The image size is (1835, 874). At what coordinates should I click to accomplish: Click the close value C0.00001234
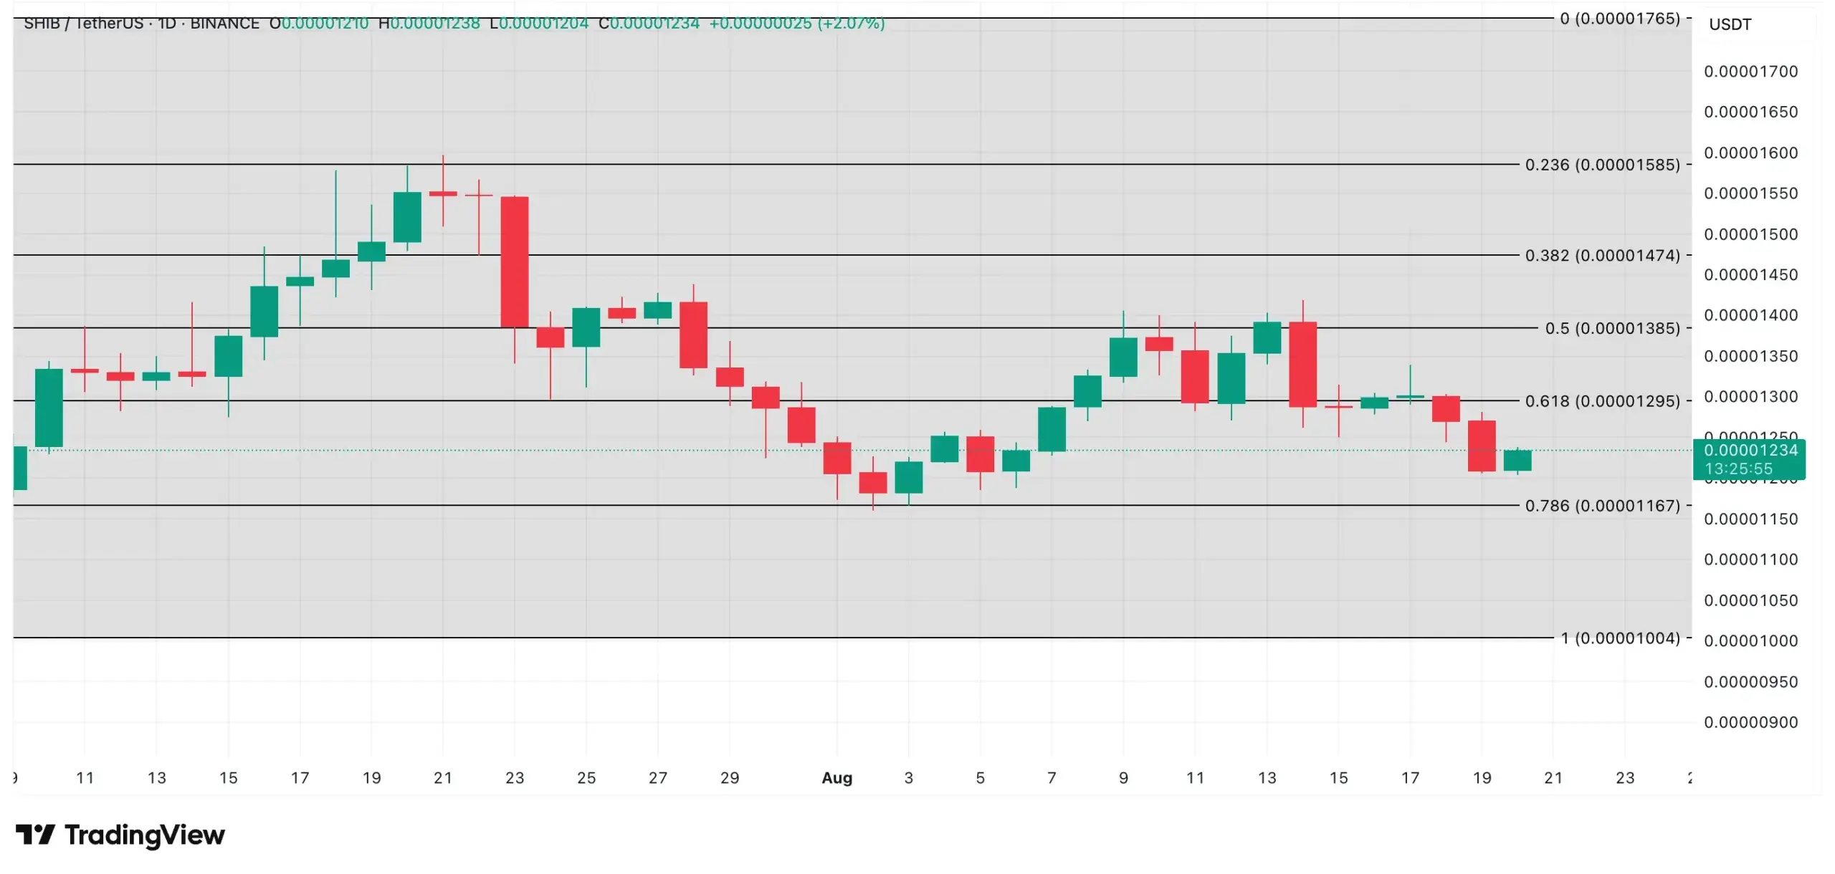point(649,23)
